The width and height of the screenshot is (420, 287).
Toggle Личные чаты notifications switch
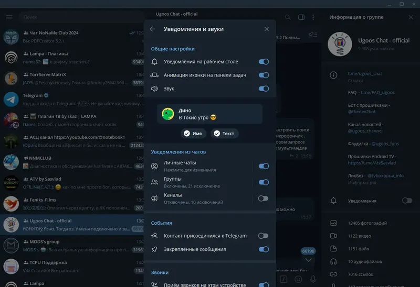[264, 166]
